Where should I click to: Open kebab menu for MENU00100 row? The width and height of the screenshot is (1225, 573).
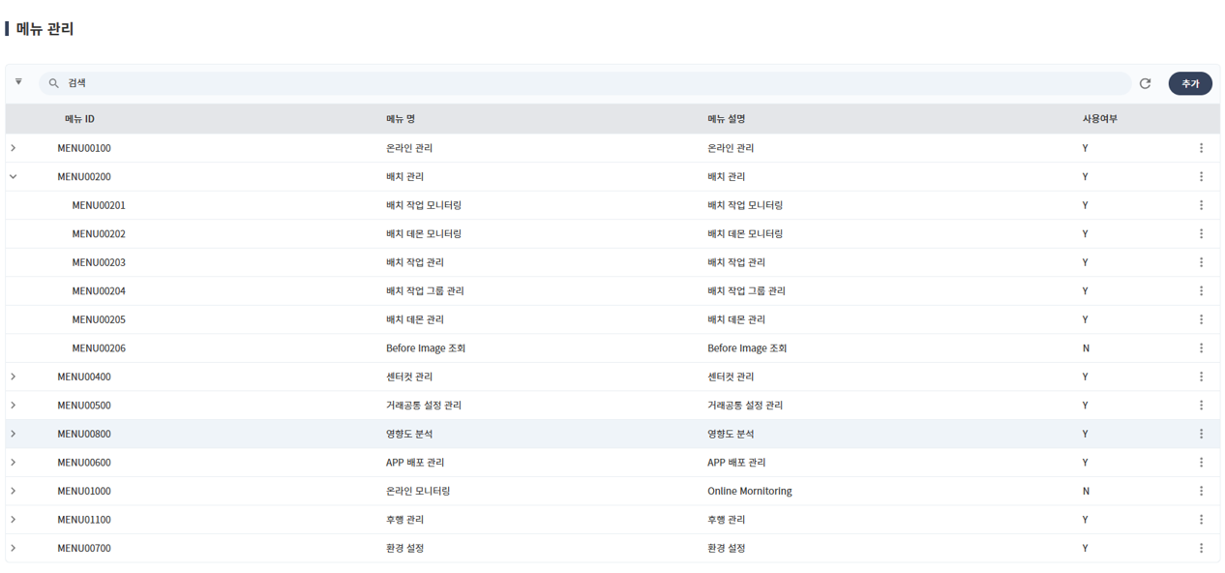click(x=1201, y=148)
